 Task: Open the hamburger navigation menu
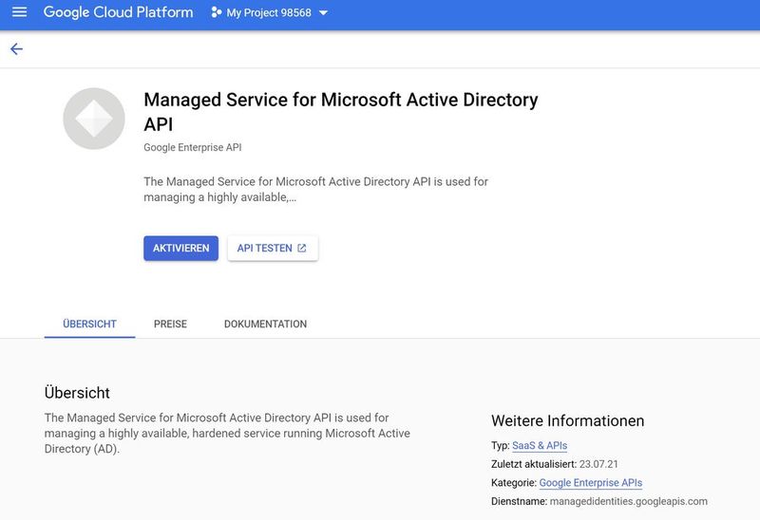[x=19, y=12]
